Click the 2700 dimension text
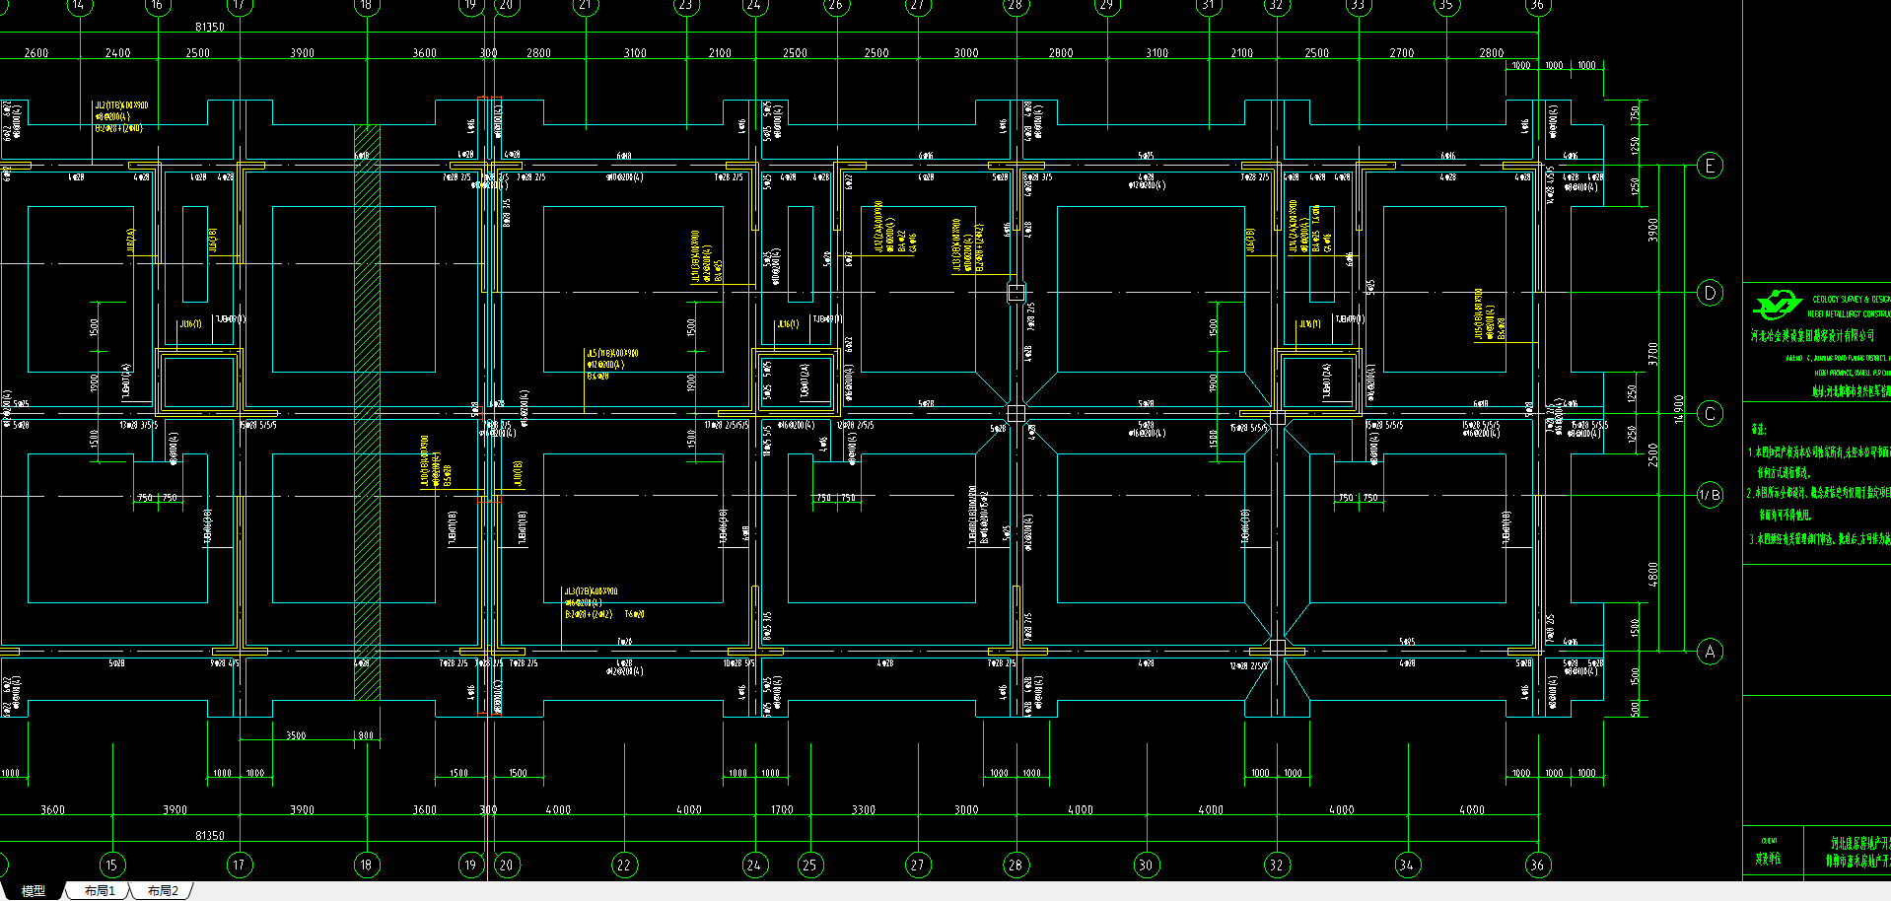 click(x=1402, y=53)
